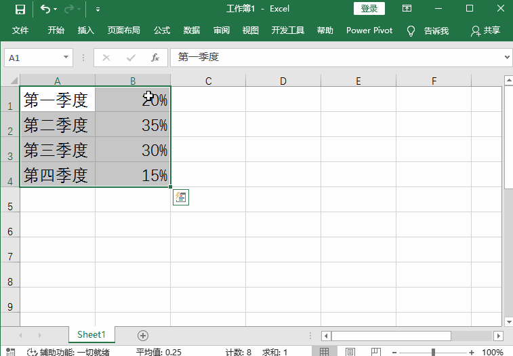Viewport: 513px width, 356px height.
Task: Click the next sheet navigation arrow
Action: [39, 336]
